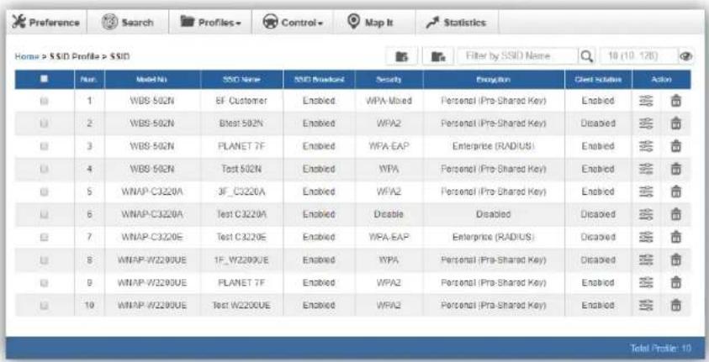This screenshot has width=709, height=362.
Task: Check the box for row 3
Action: click(45, 146)
